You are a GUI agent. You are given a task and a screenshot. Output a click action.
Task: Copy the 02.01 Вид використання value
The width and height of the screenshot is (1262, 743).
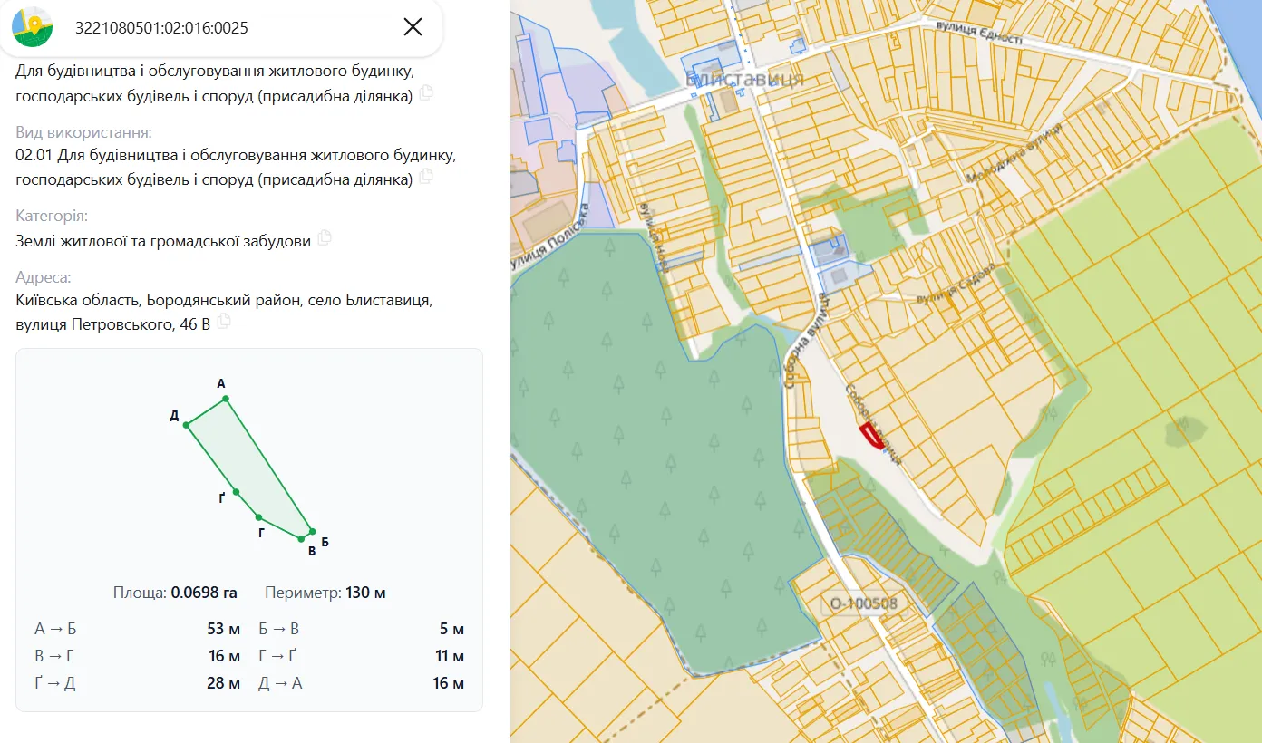pyautogui.click(x=425, y=177)
